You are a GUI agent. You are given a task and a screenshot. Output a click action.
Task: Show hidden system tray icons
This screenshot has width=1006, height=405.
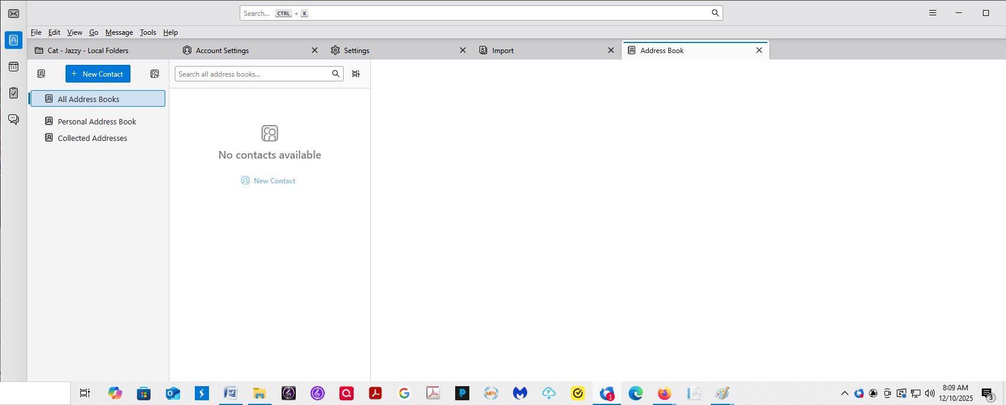[845, 393]
